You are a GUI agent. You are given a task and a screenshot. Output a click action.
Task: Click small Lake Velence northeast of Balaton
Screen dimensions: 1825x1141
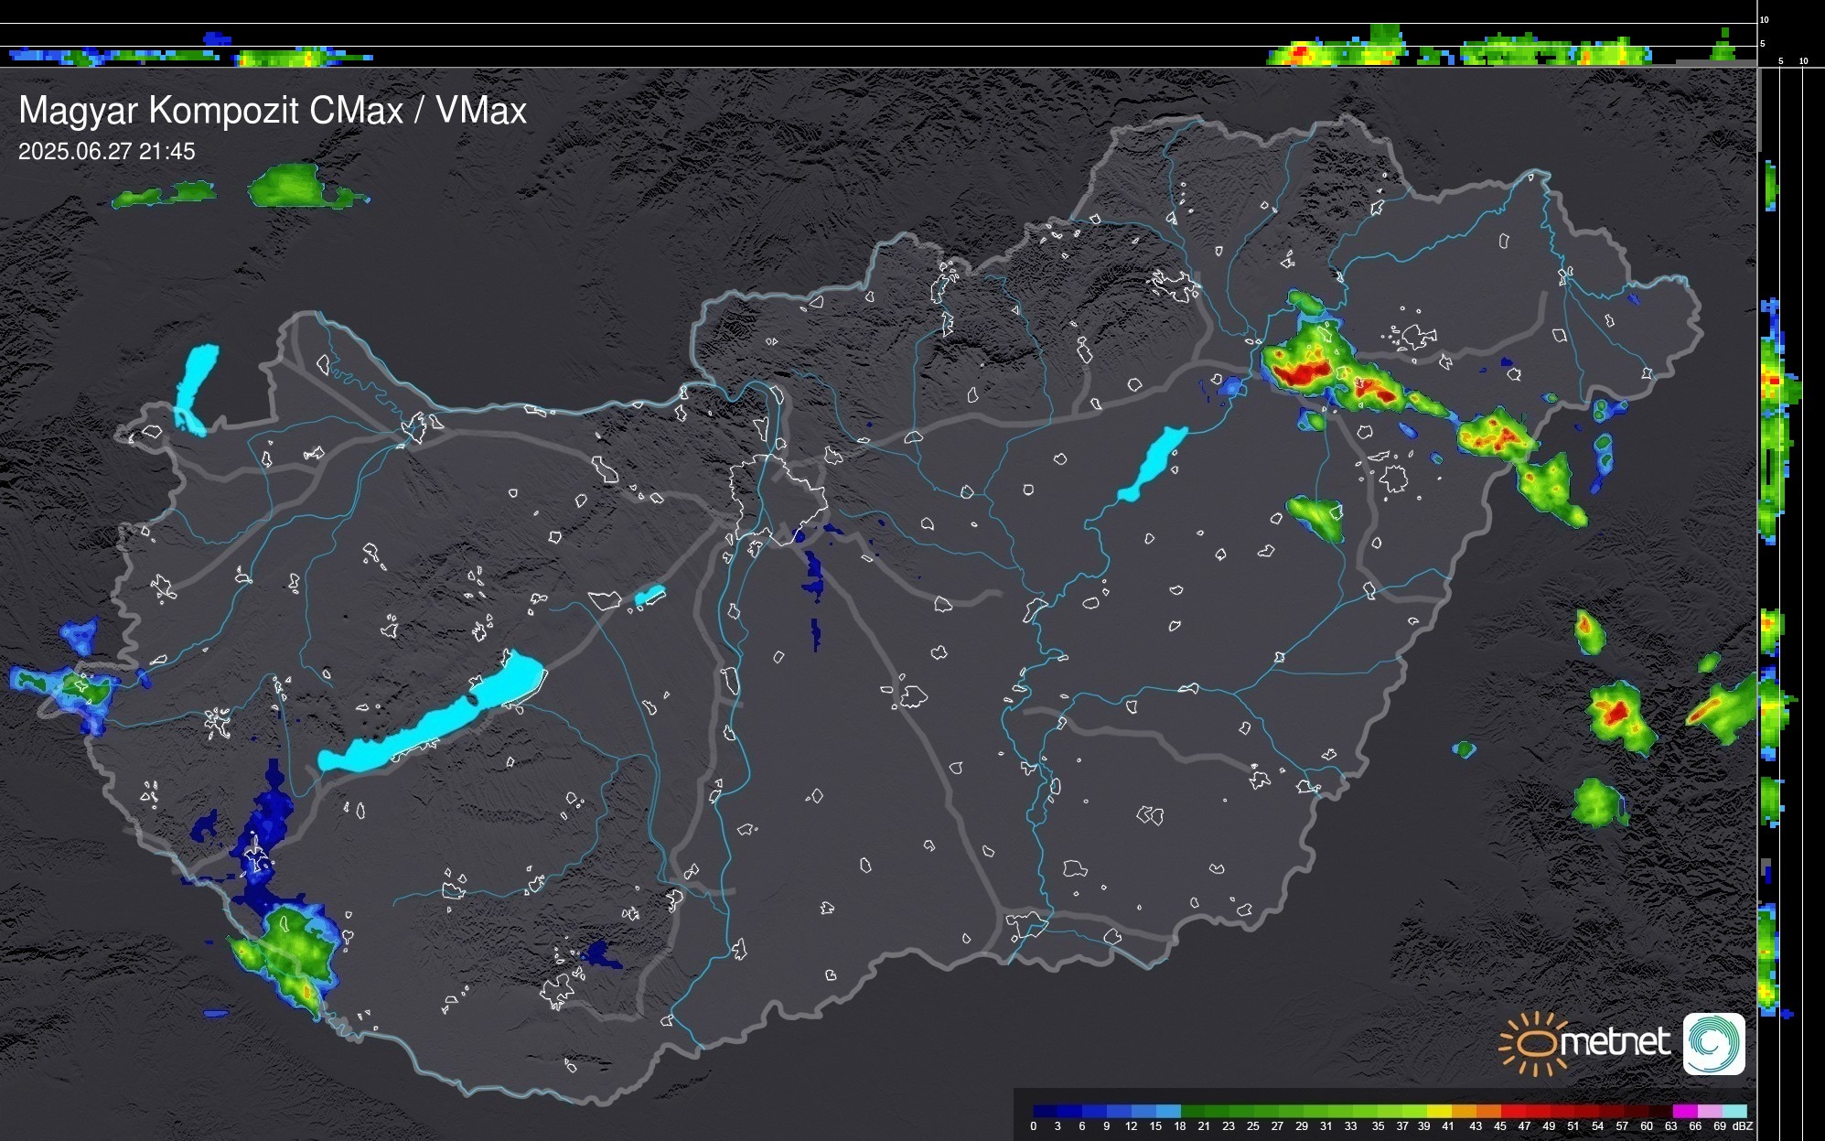pos(649,596)
